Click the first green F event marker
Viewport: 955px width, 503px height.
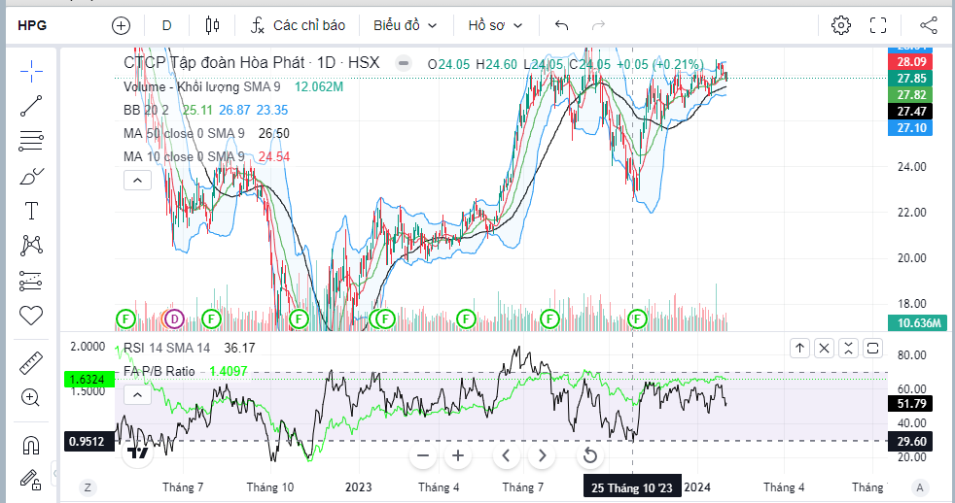125,319
